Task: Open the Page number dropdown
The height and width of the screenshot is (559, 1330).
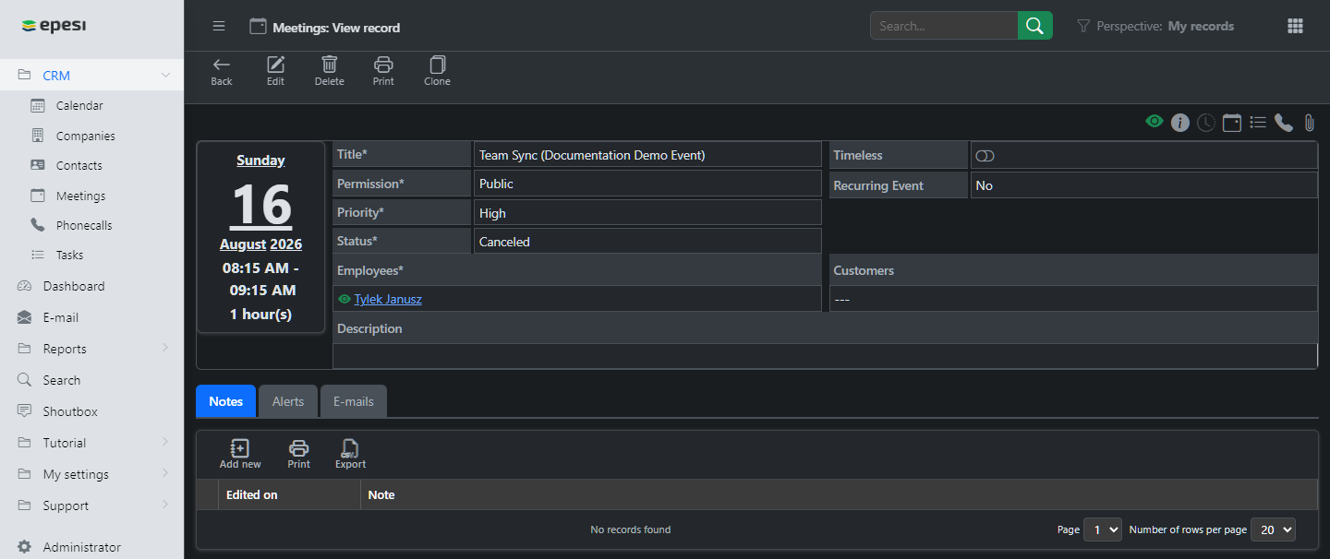Action: (x=1102, y=529)
